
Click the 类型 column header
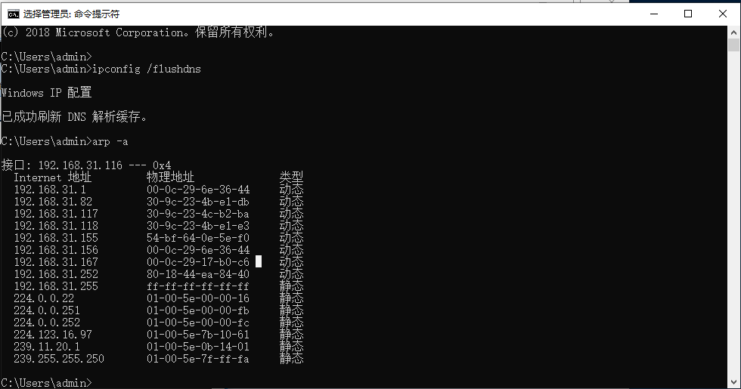pos(292,178)
